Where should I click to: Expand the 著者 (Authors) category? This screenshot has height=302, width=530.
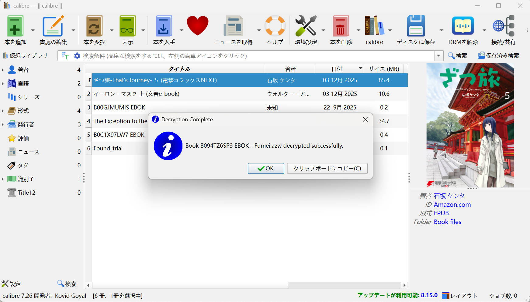3,70
